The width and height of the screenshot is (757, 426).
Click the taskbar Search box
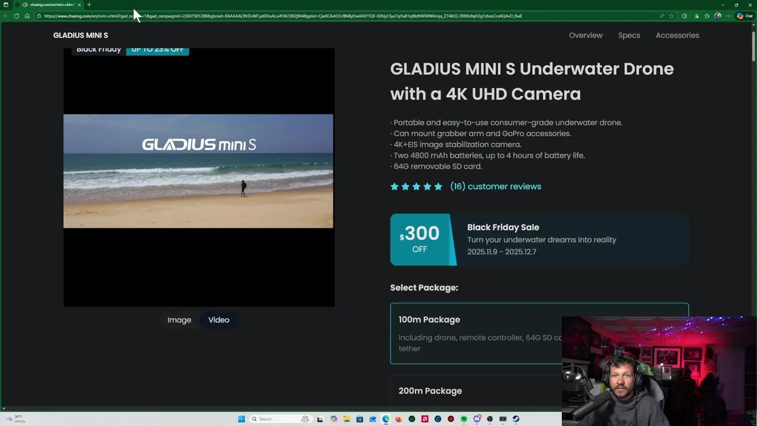pos(280,419)
